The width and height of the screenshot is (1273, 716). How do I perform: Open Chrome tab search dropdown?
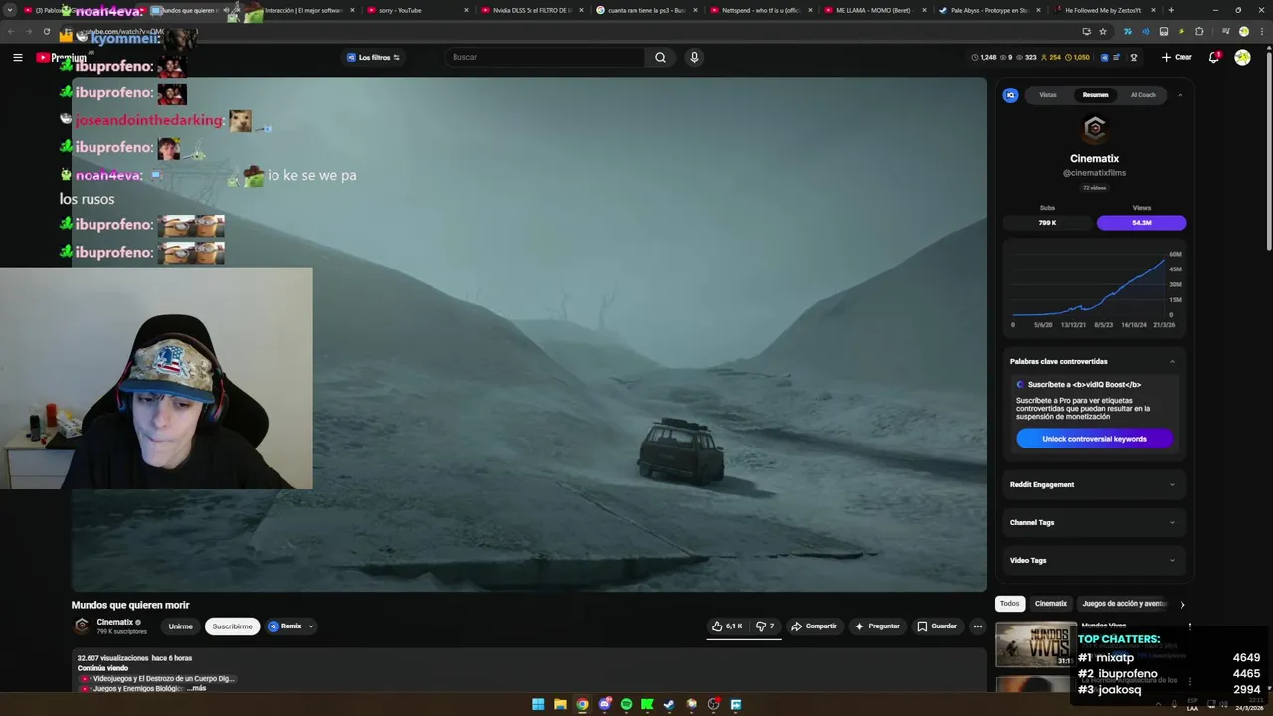click(10, 10)
